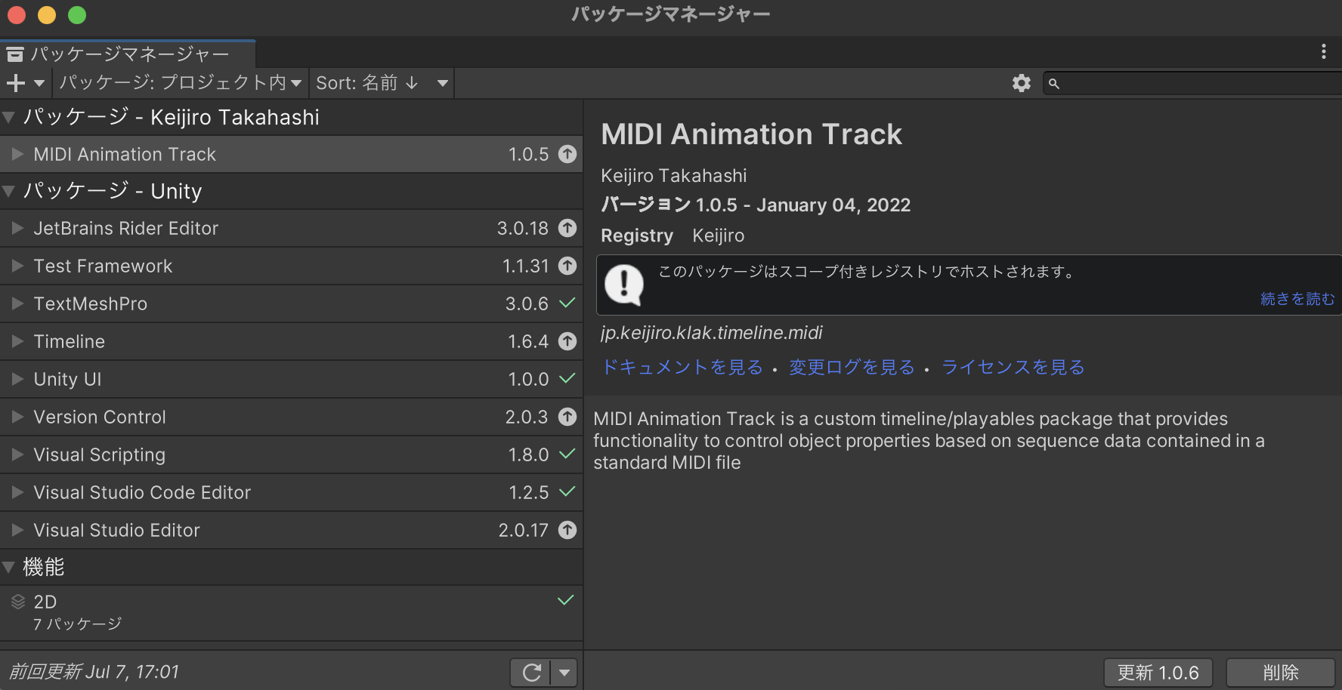Viewport: 1342px width, 690px height.
Task: Collapse the 機能 section
Action: (x=10, y=567)
